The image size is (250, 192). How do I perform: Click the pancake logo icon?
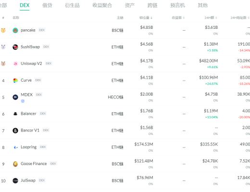coord(15,30)
